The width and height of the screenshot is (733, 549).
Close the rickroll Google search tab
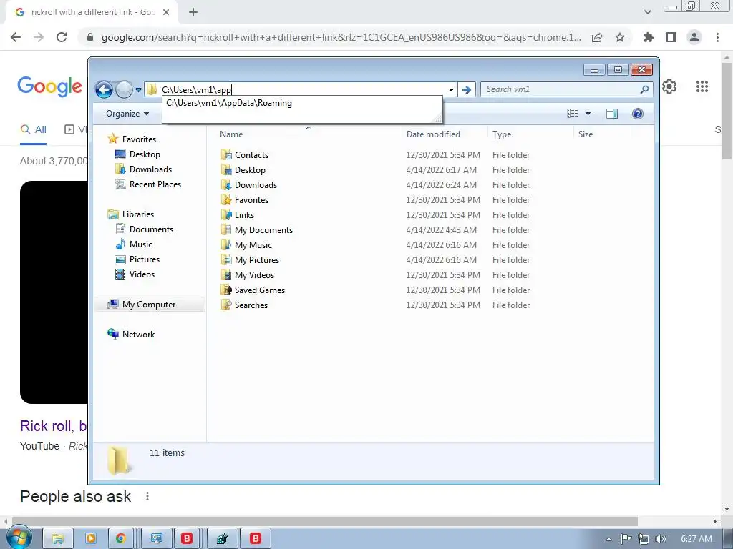point(166,12)
